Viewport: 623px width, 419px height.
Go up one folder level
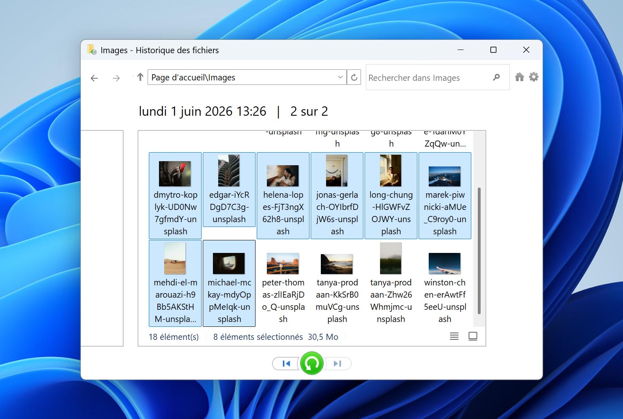click(140, 77)
